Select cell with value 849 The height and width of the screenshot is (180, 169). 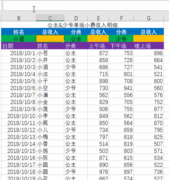[98, 115]
